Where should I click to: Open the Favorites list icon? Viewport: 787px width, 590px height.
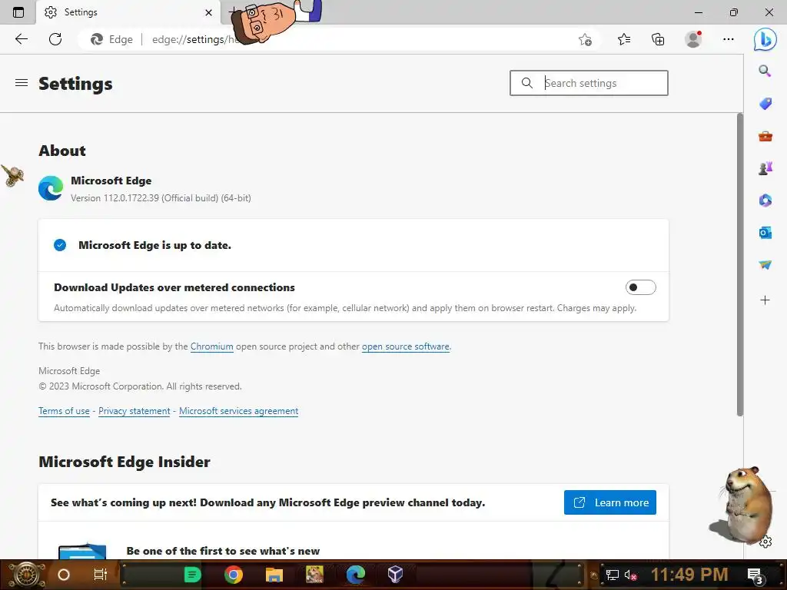[x=624, y=39]
